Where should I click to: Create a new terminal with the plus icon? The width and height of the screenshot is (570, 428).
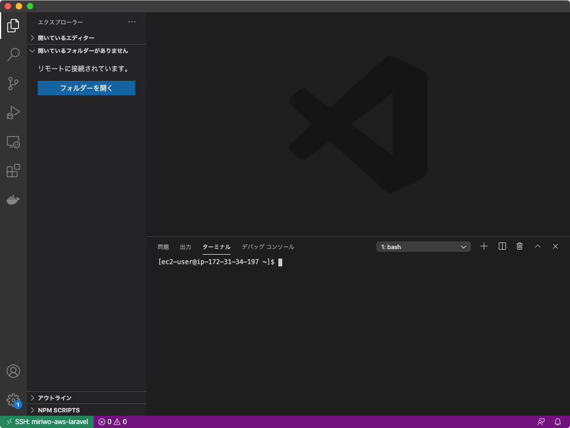[x=484, y=246]
